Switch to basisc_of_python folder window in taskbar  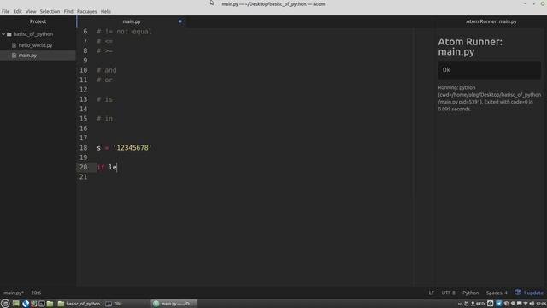pyautogui.click(x=79, y=304)
